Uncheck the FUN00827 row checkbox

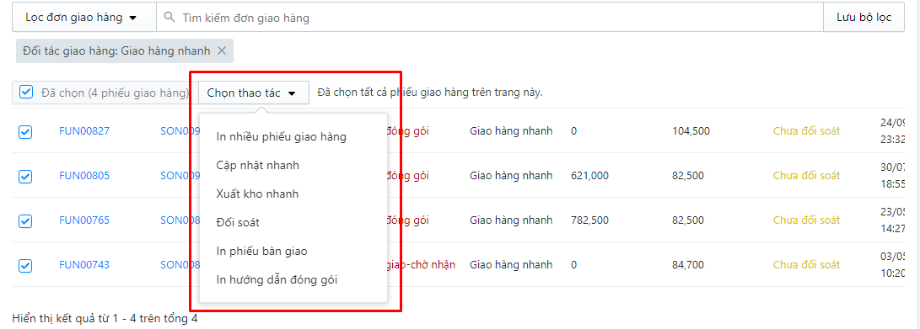click(x=24, y=132)
